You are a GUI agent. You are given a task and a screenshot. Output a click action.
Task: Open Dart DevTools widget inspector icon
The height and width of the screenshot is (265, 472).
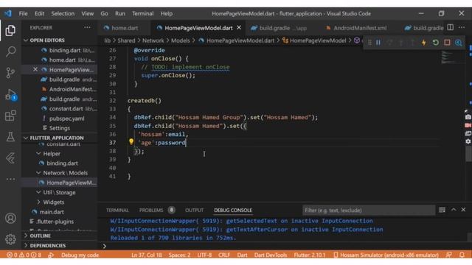pos(459,43)
